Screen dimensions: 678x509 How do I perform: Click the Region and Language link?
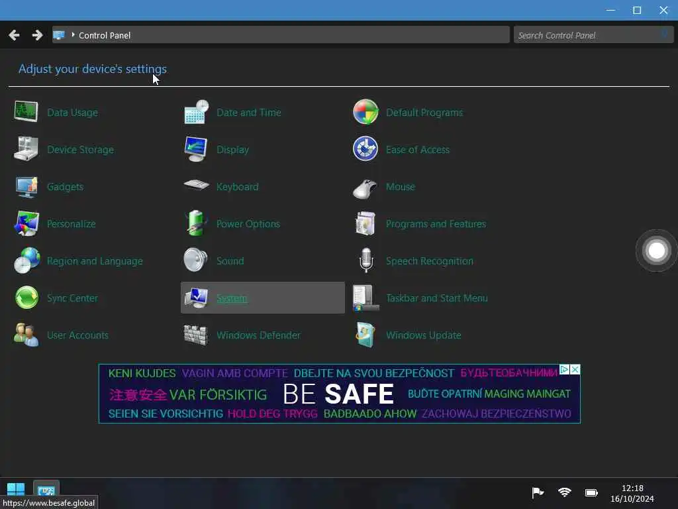pyautogui.click(x=95, y=261)
